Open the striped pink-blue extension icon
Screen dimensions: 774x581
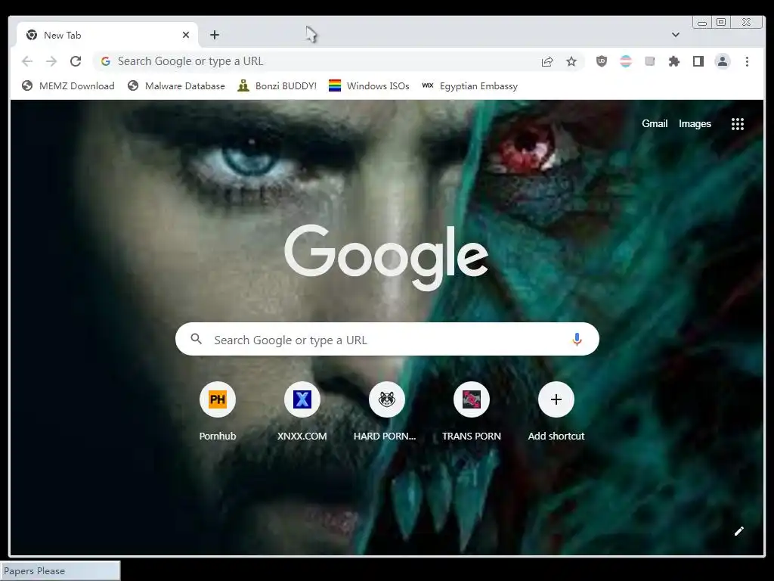[625, 61]
